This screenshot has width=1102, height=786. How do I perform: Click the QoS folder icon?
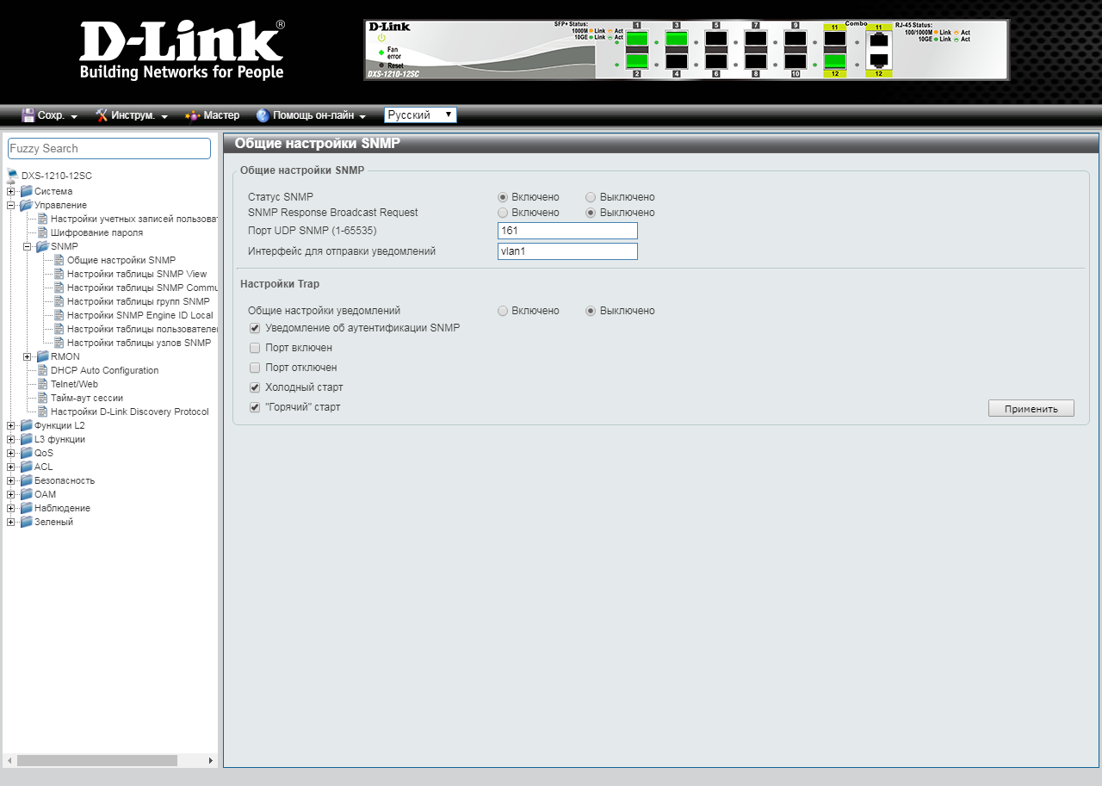pyautogui.click(x=26, y=453)
